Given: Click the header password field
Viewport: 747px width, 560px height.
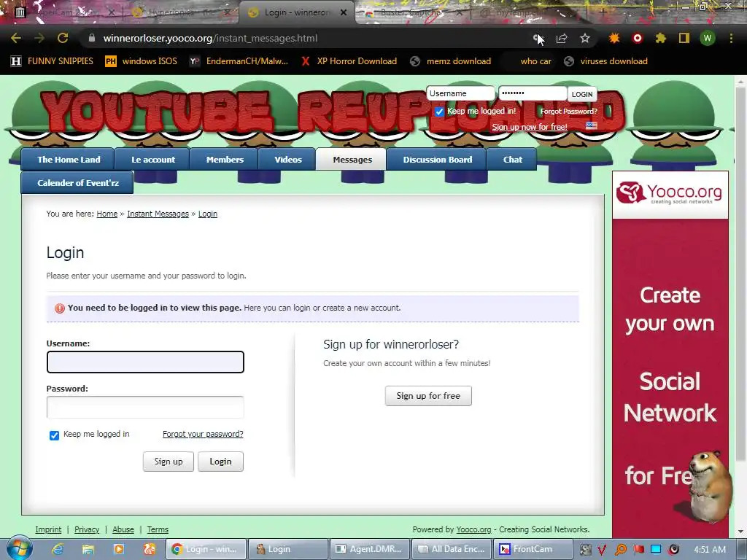Looking at the screenshot, I should click(x=532, y=93).
